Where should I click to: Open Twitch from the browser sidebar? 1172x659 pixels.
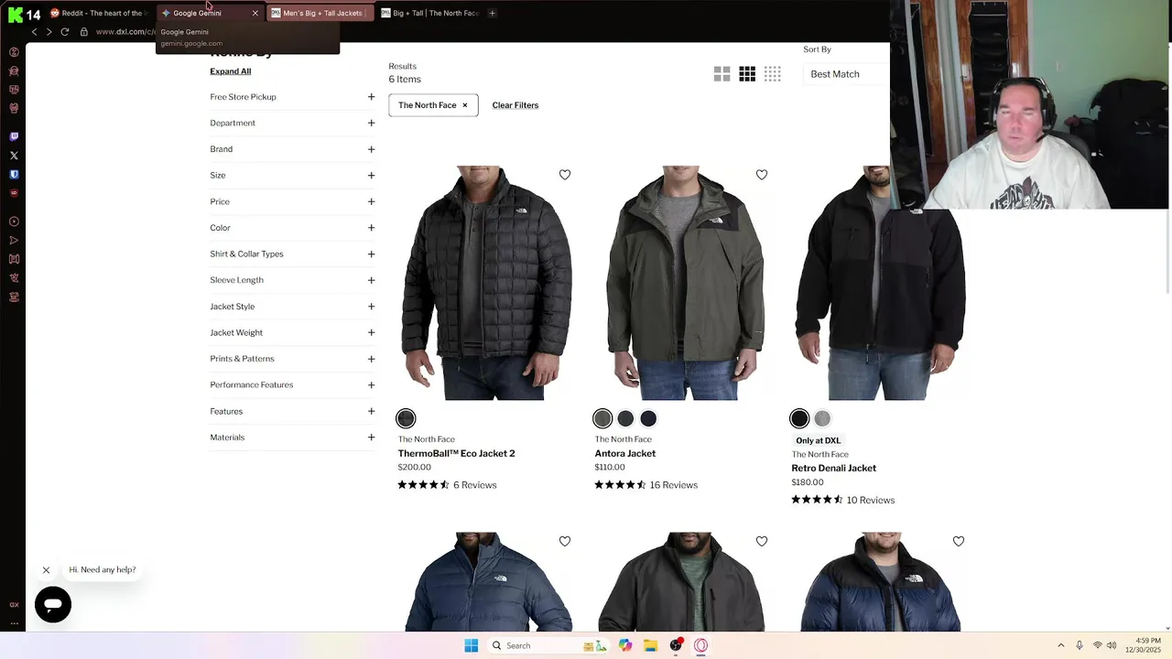14,136
